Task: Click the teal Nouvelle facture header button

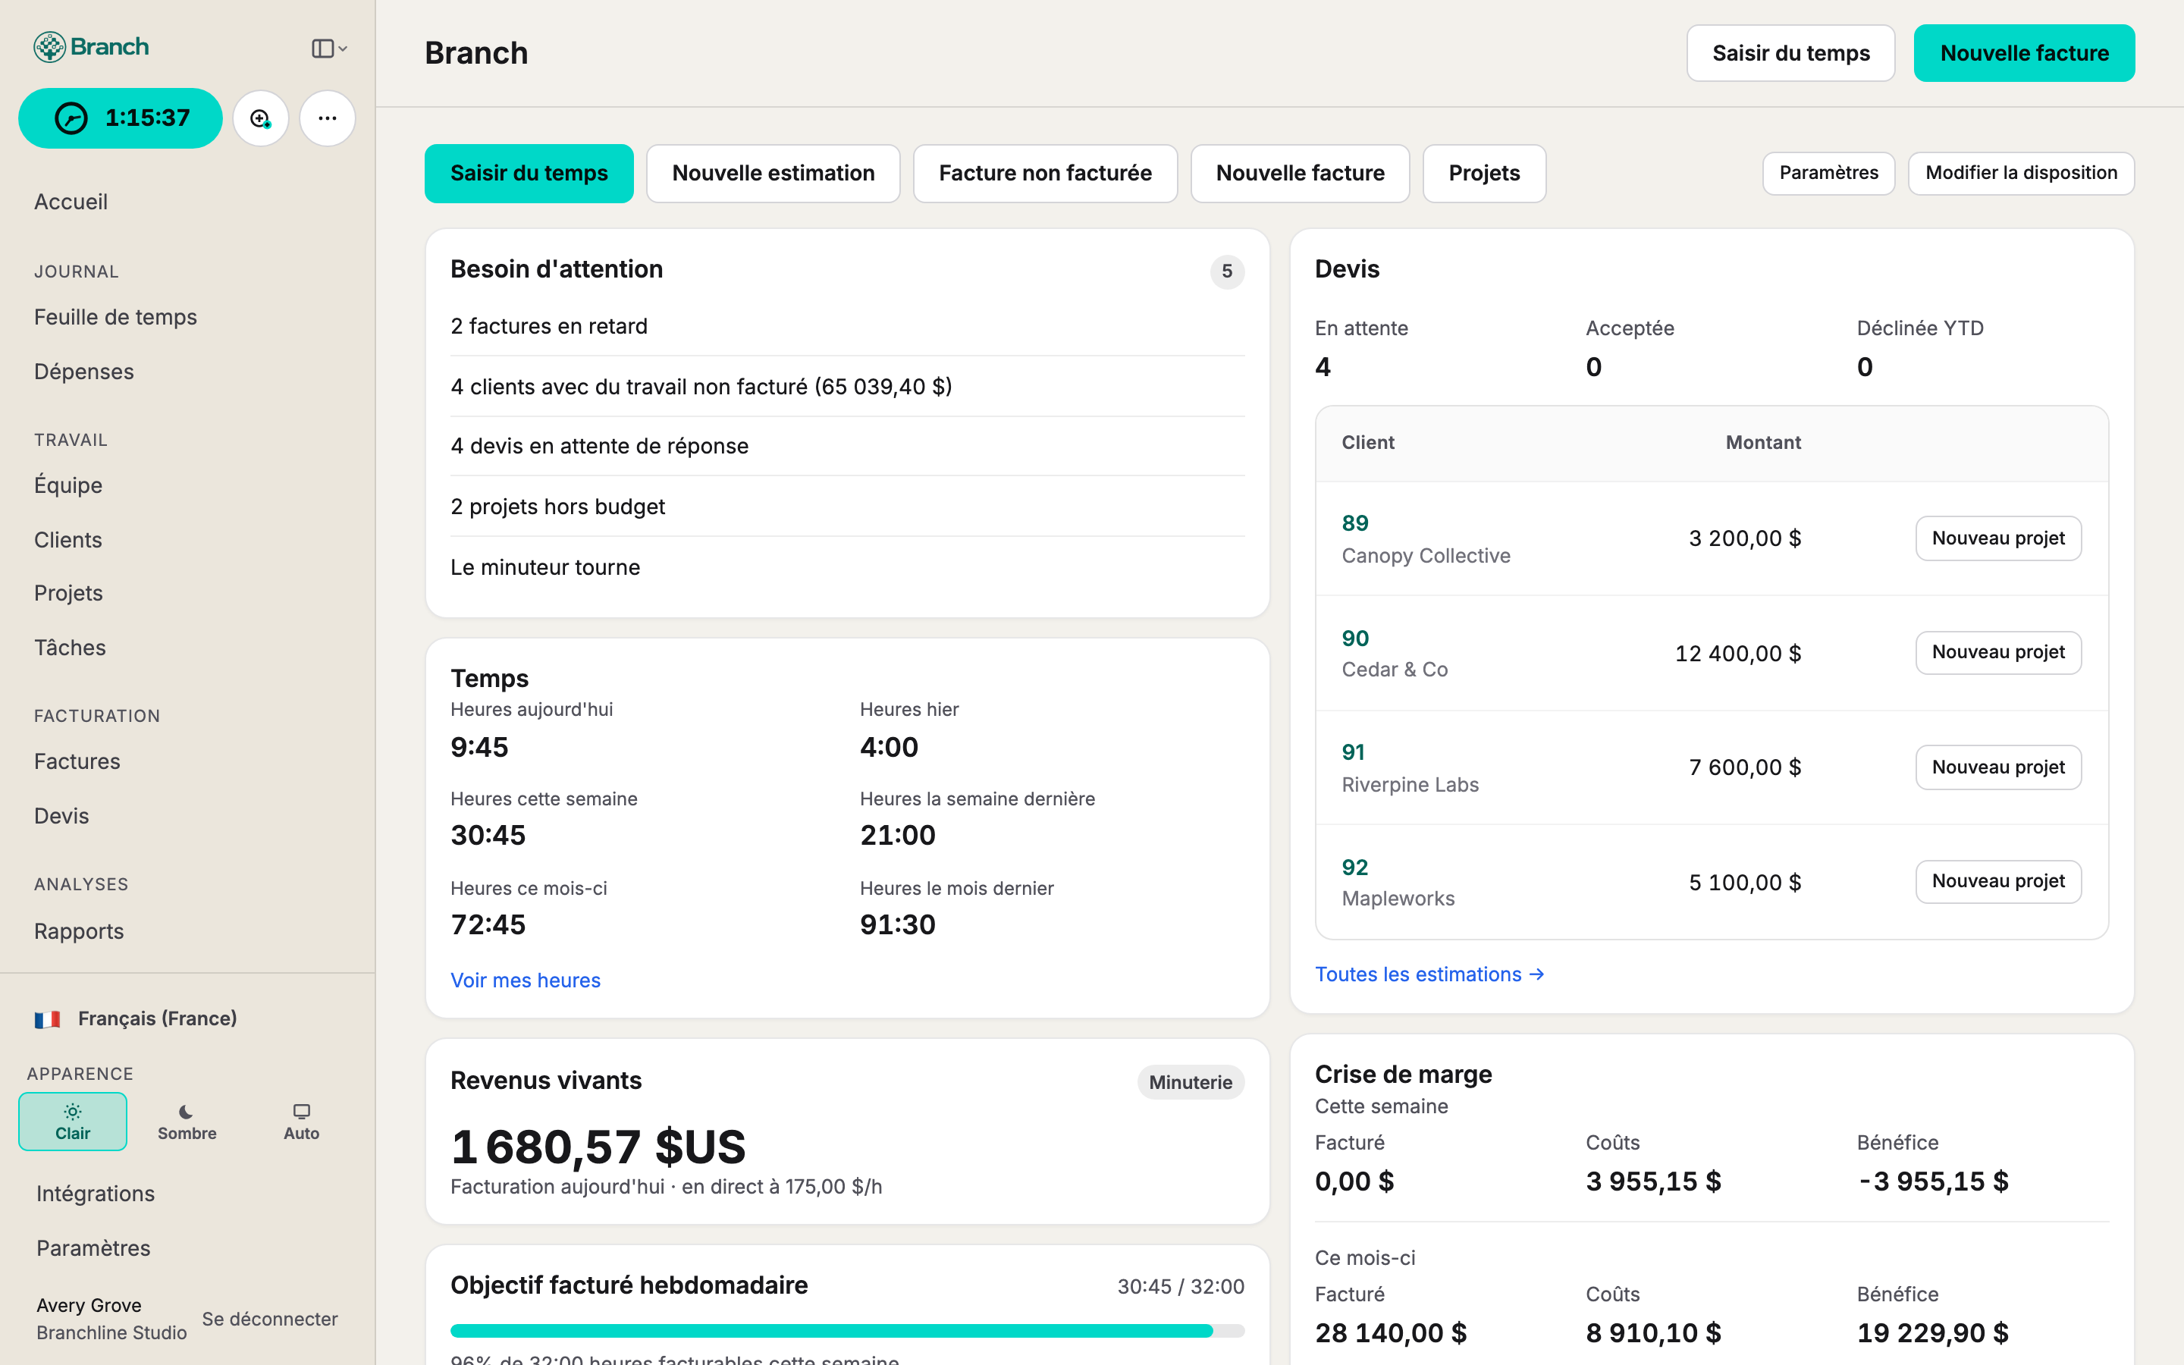Action: click(2024, 53)
